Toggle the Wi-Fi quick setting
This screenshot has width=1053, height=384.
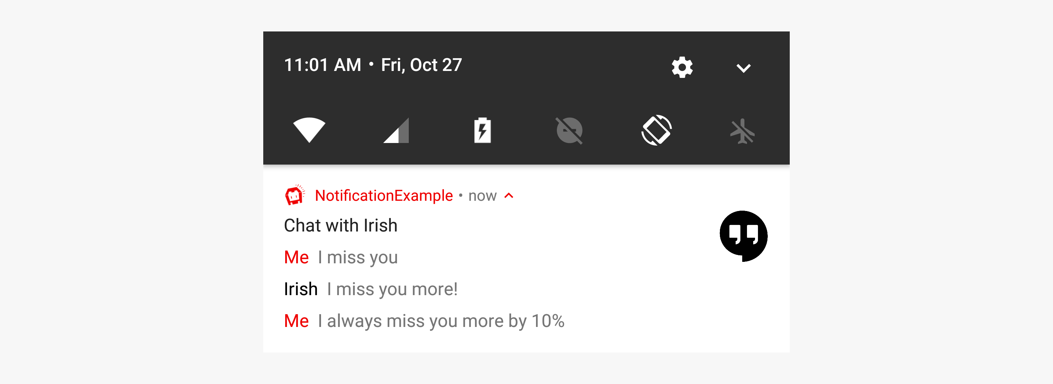pos(309,130)
